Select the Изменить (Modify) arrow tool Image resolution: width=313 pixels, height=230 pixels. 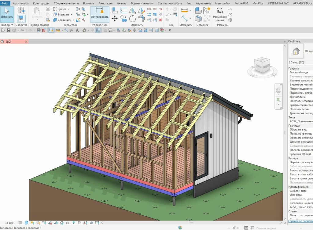[x=7, y=14]
